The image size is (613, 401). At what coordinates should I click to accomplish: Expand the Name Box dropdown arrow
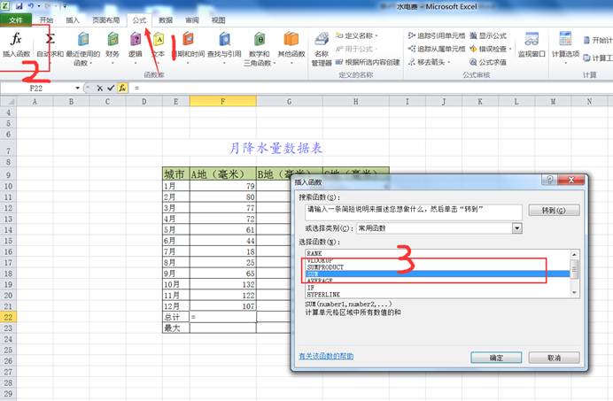coord(78,89)
